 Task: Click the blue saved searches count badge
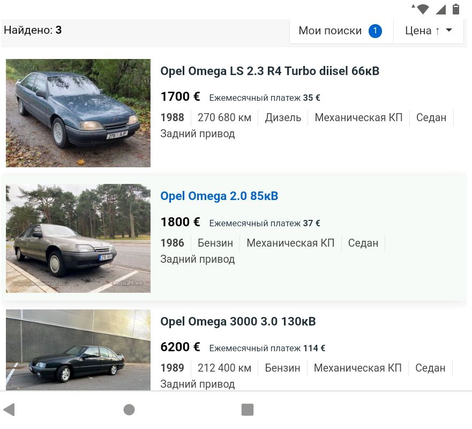tap(375, 31)
